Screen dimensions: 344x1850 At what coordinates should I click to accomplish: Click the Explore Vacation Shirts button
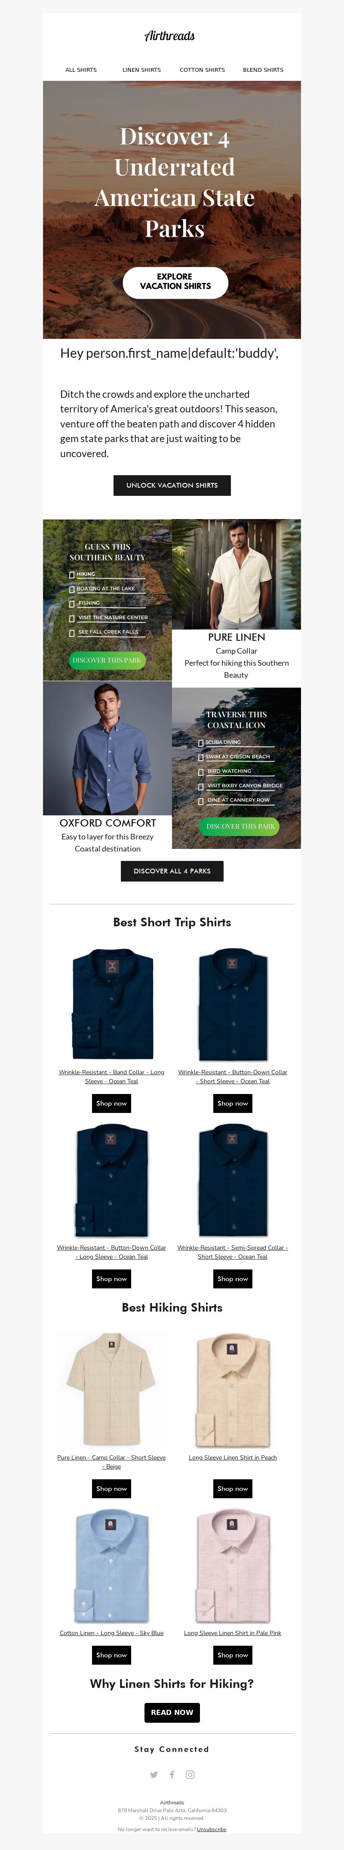(175, 282)
